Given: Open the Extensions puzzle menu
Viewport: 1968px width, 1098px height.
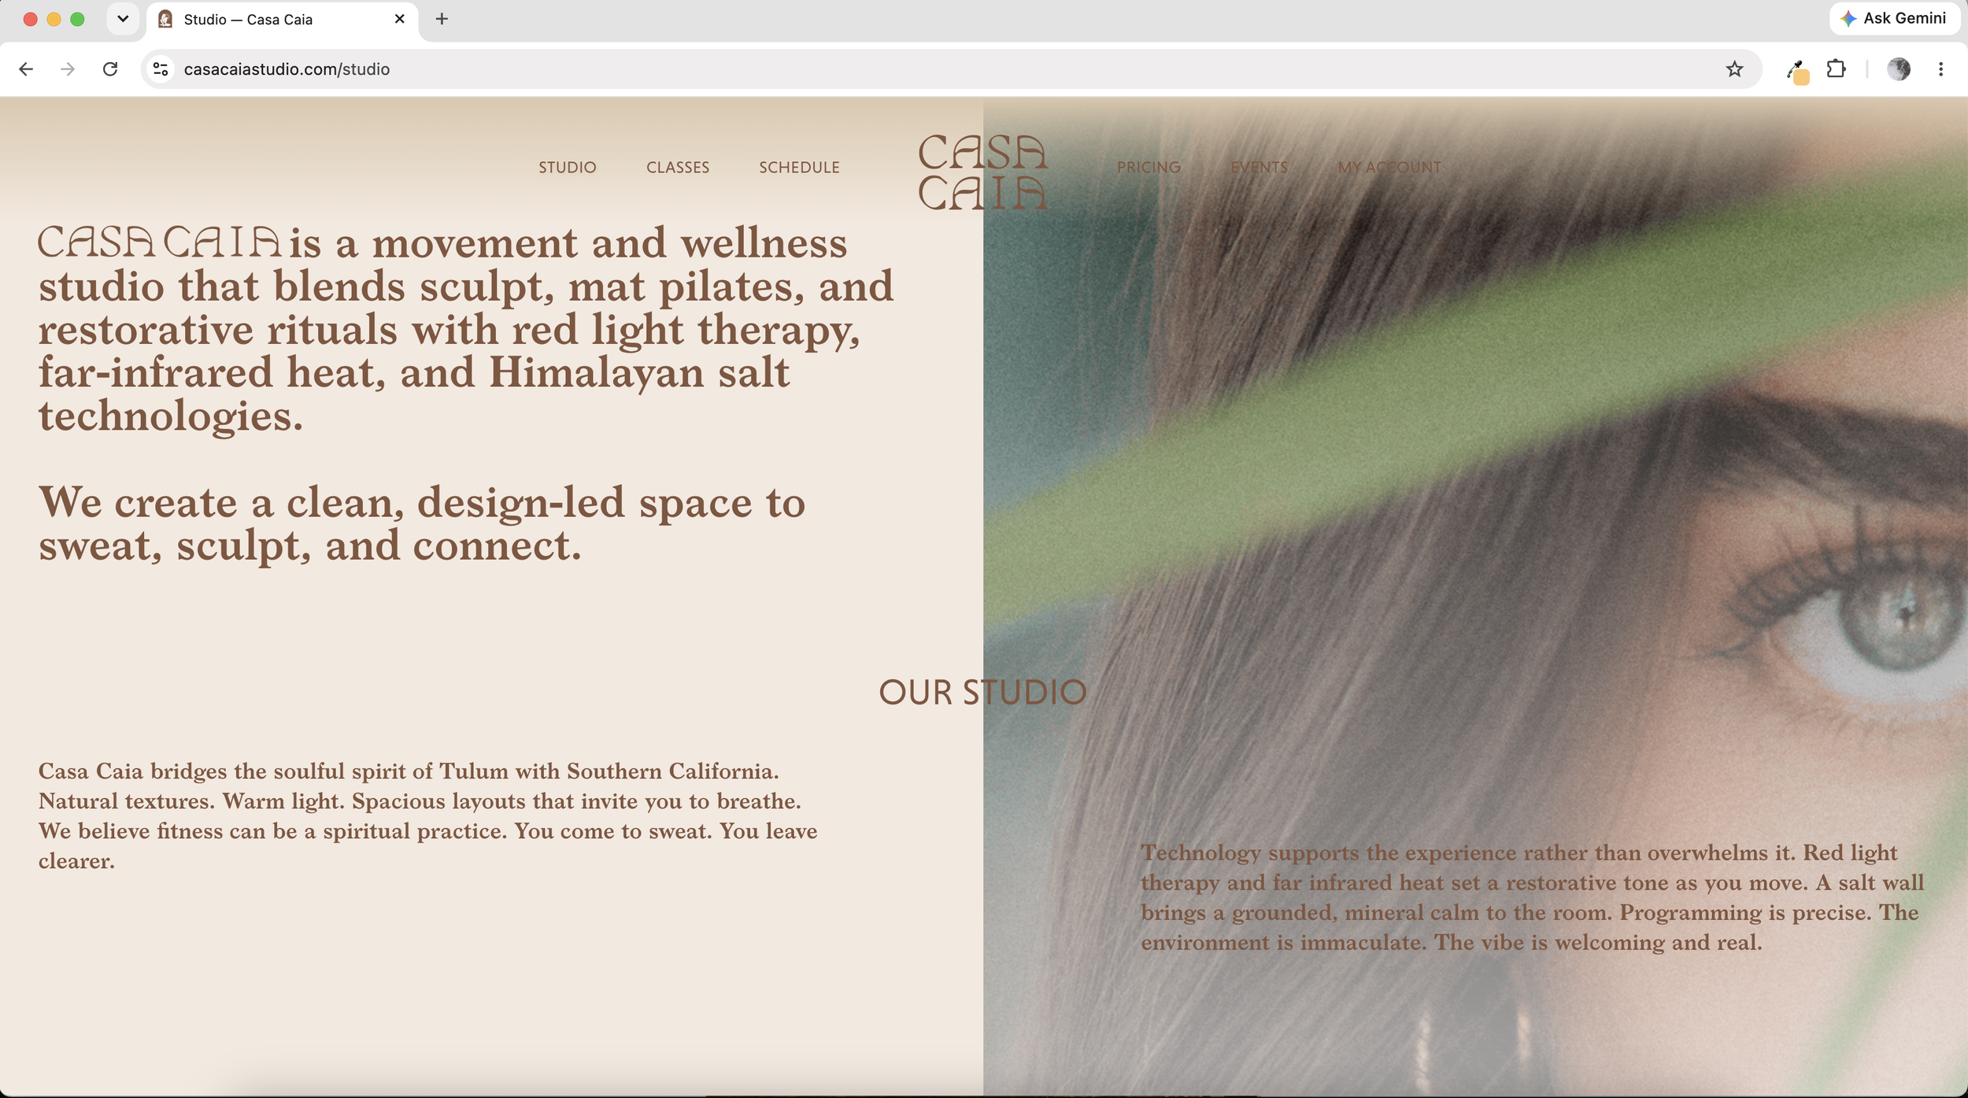Looking at the screenshot, I should click(1837, 69).
